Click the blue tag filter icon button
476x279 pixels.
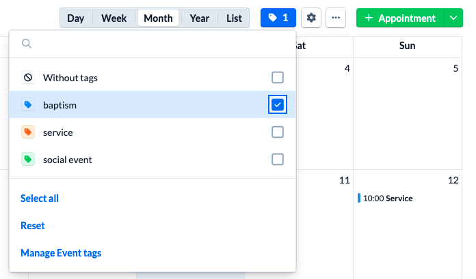pyautogui.click(x=278, y=18)
